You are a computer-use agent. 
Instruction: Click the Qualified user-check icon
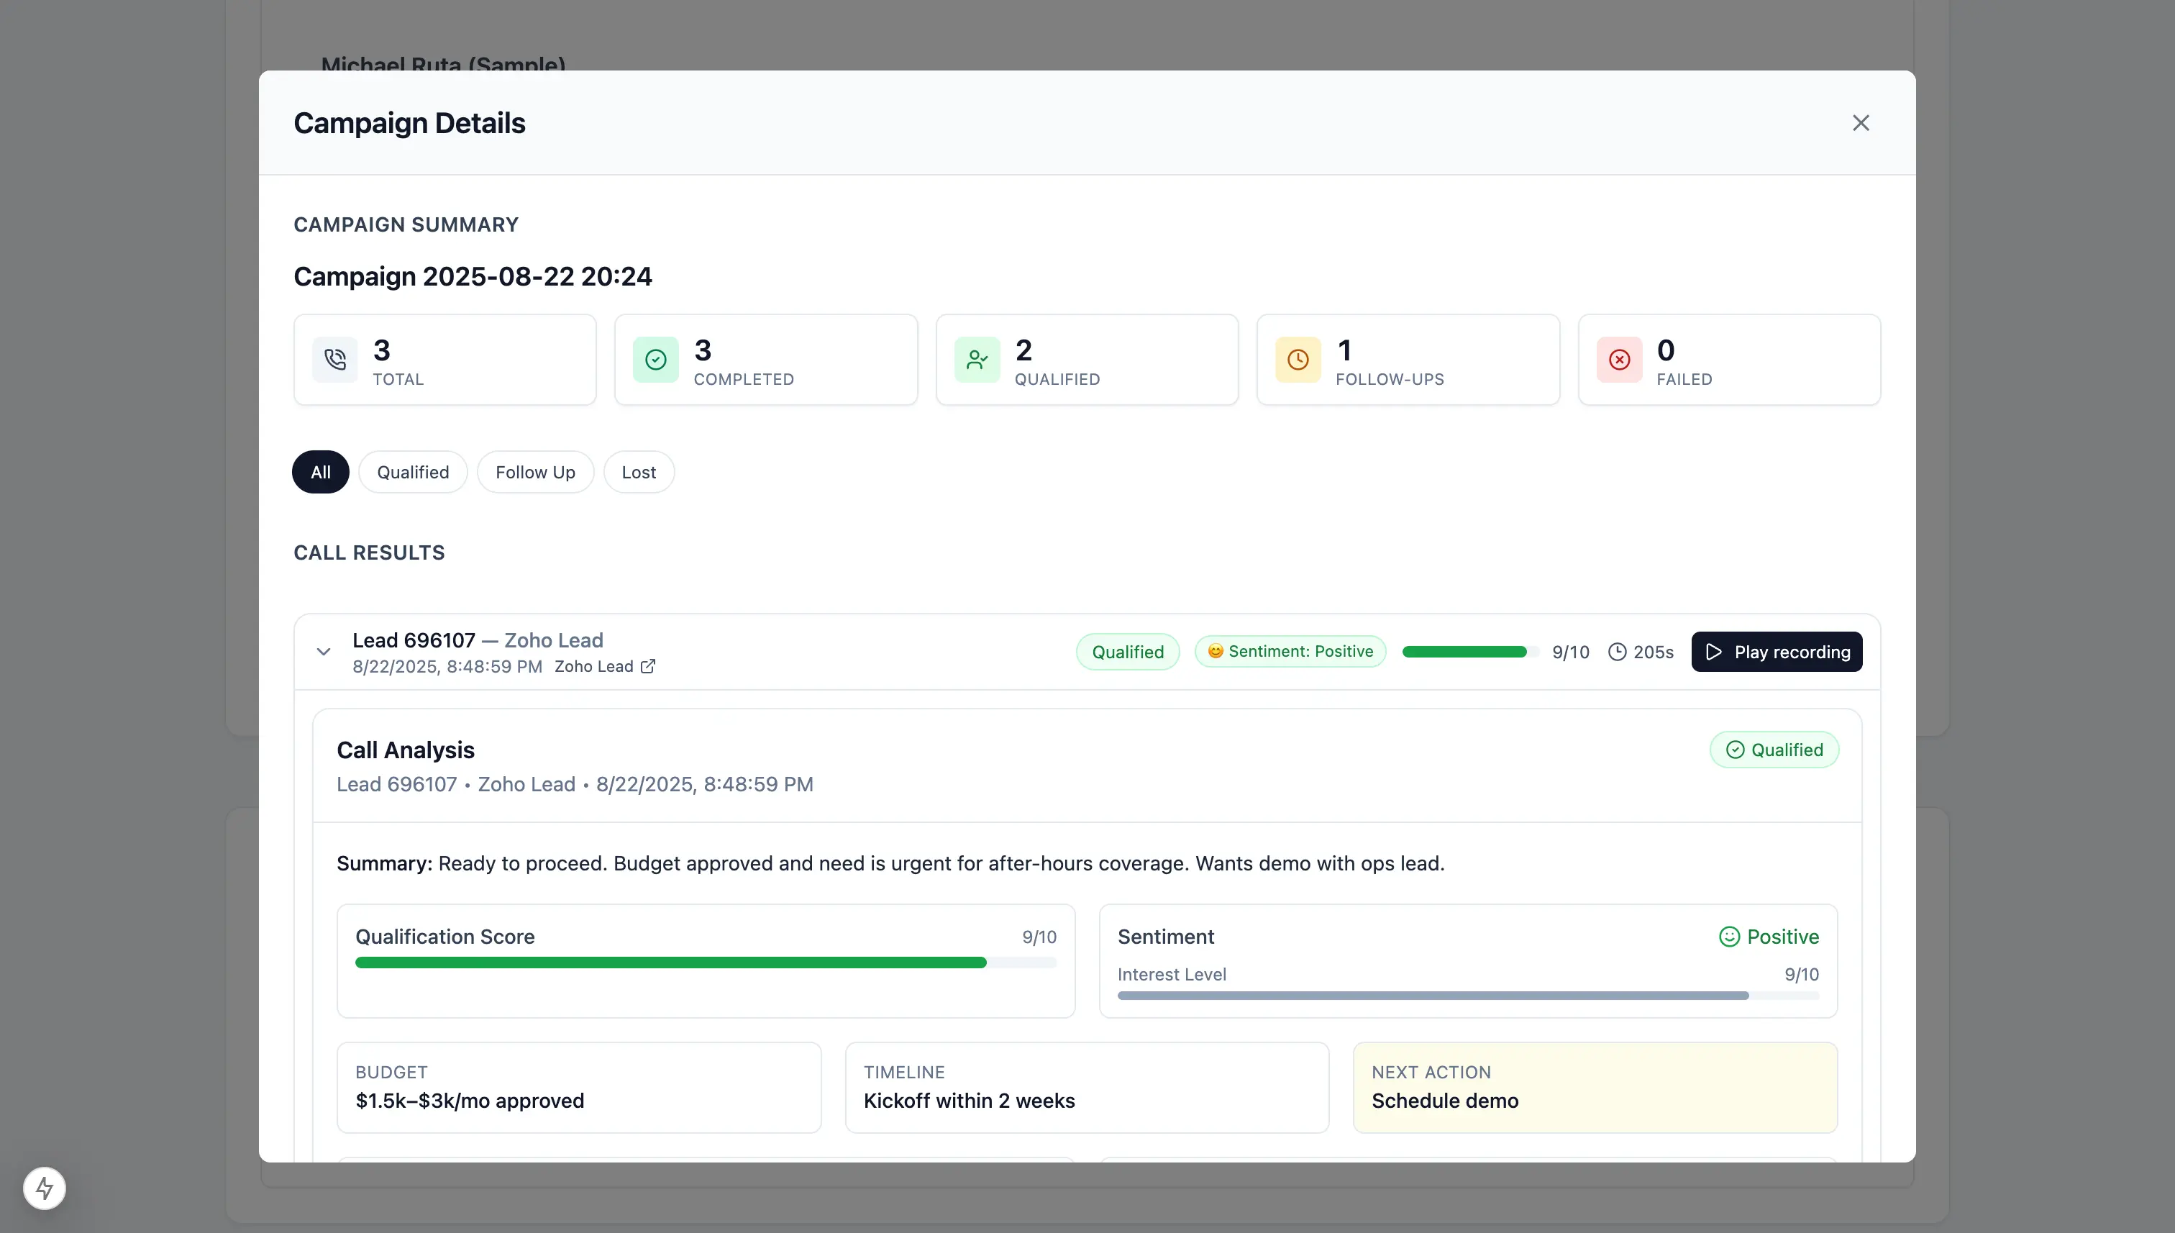977,360
